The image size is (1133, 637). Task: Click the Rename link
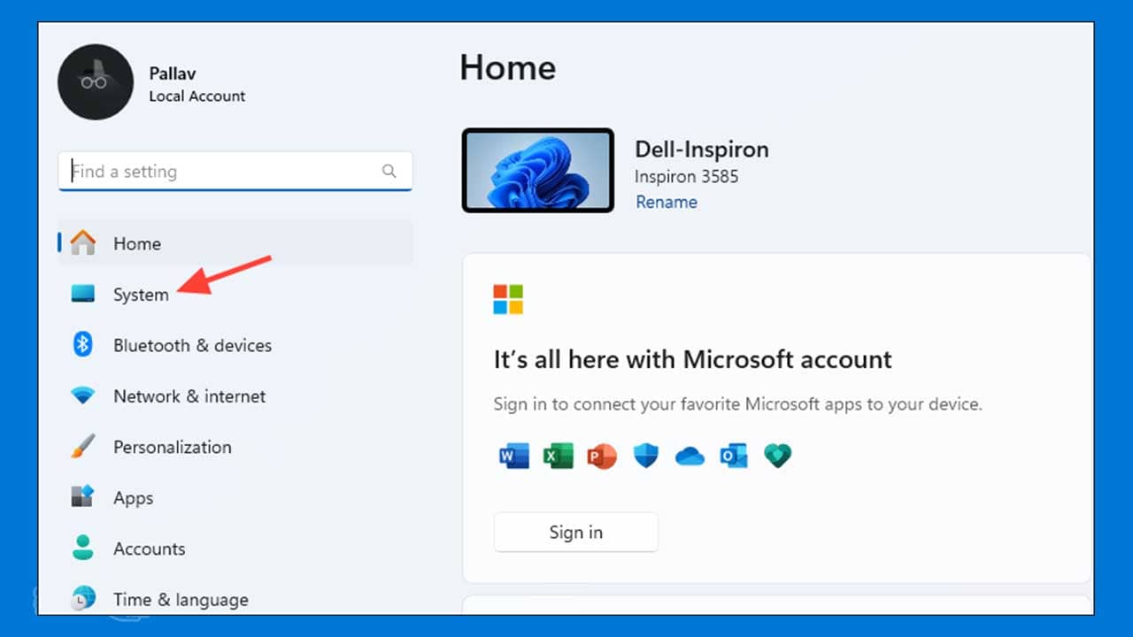[x=667, y=202]
